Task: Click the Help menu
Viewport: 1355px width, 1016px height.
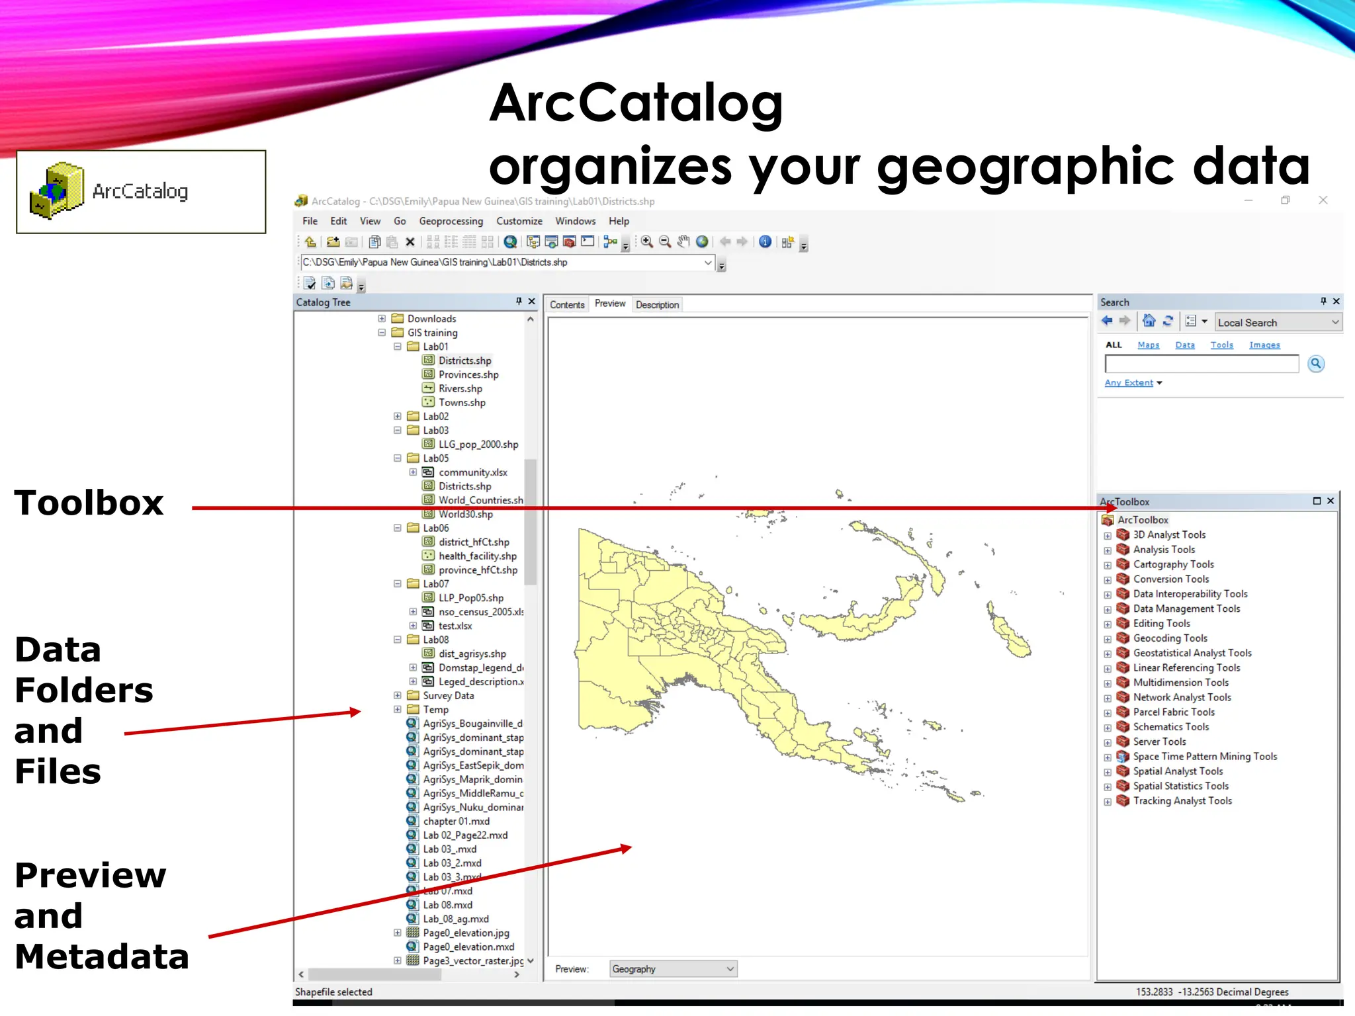Action: [619, 221]
